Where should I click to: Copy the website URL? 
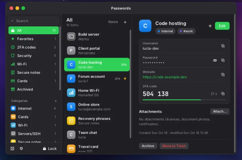pyautogui.click(x=223, y=74)
